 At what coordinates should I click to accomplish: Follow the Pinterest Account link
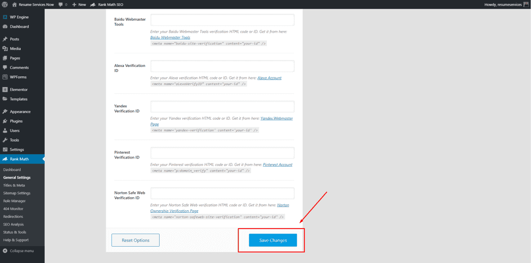click(278, 164)
